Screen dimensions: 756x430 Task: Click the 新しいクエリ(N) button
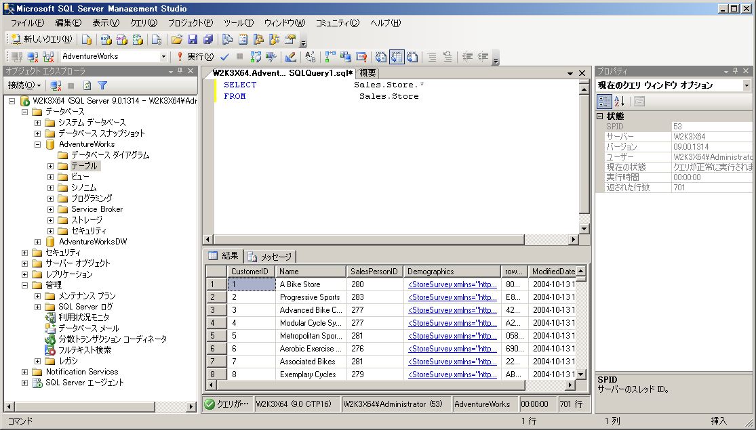pos(42,40)
